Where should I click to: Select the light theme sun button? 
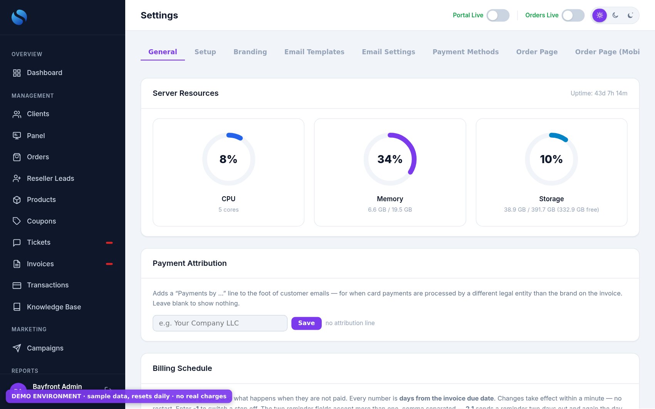click(600, 15)
